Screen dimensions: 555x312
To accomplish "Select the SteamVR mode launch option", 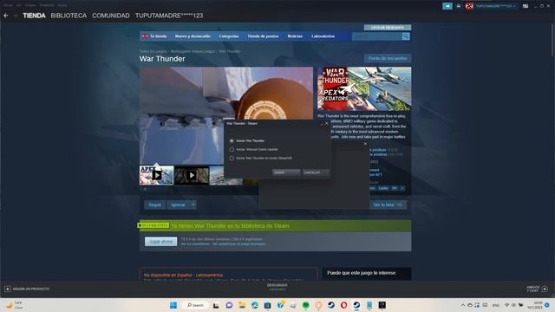I will [x=232, y=158].
